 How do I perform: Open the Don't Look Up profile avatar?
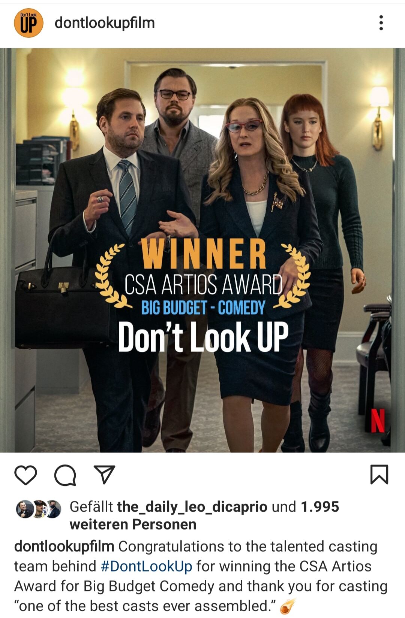click(28, 23)
